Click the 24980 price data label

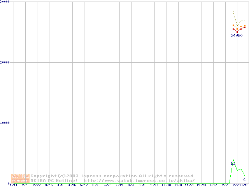point(237,35)
